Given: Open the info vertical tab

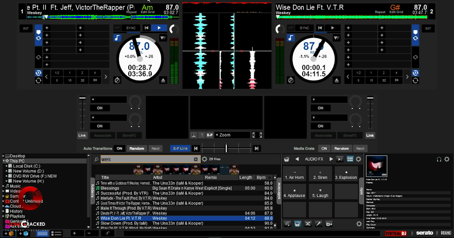Looking at the screenshot, I should pyautogui.click(x=361, y=191).
